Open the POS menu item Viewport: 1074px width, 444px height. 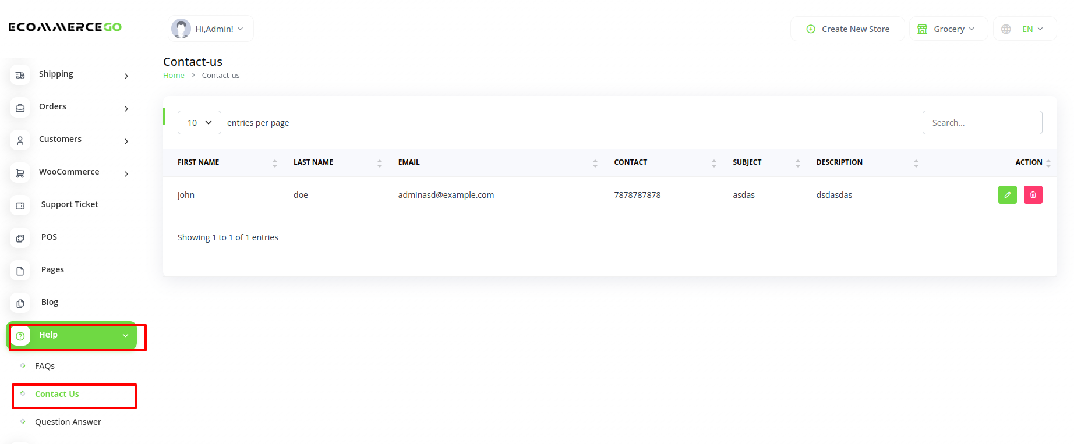pyautogui.click(x=49, y=237)
